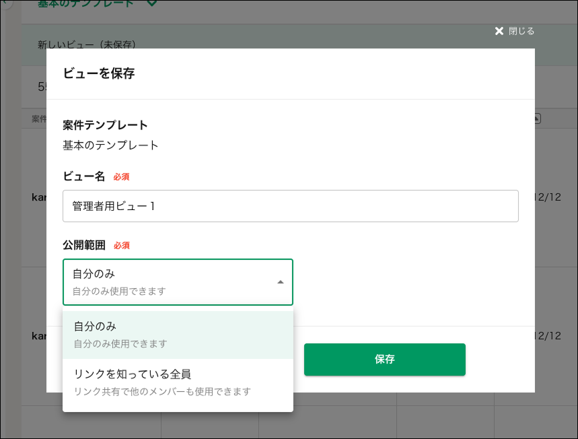Click the image icon in the 案件 column header
Screen dimensions: 578x439
(537, 119)
